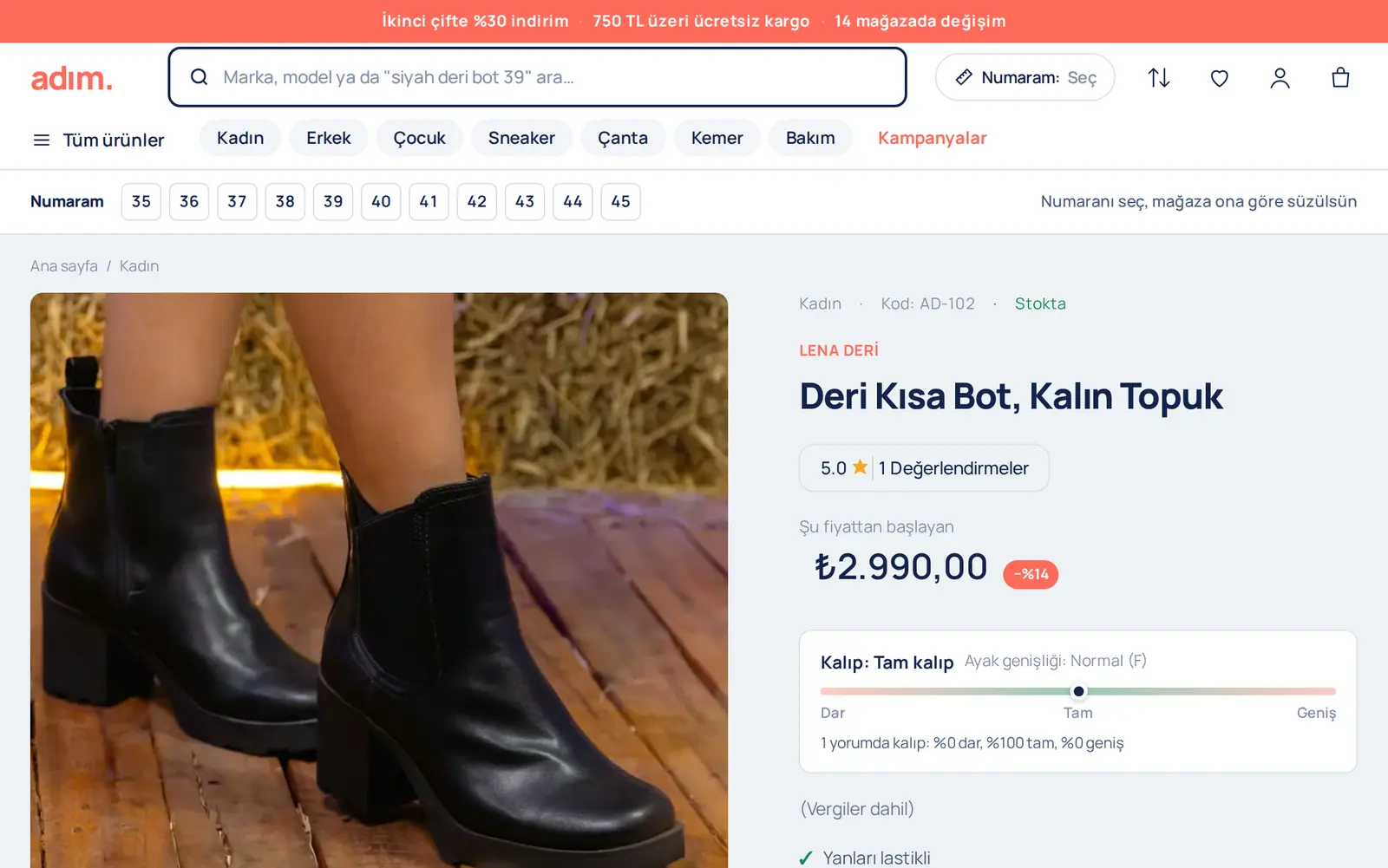Viewport: 1388px width, 868px height.
Task: Select shoe size 40
Action: click(x=381, y=202)
